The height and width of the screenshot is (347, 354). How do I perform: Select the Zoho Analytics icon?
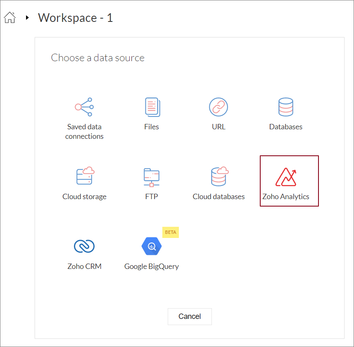[286, 177]
